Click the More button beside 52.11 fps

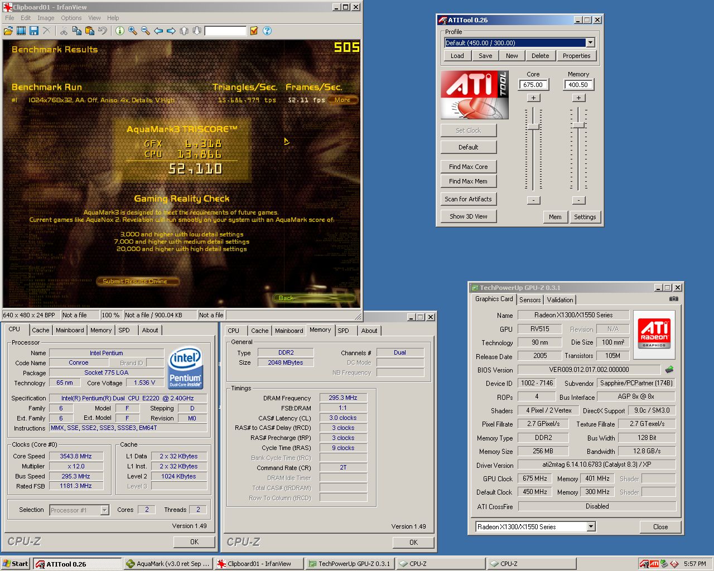[x=342, y=100]
